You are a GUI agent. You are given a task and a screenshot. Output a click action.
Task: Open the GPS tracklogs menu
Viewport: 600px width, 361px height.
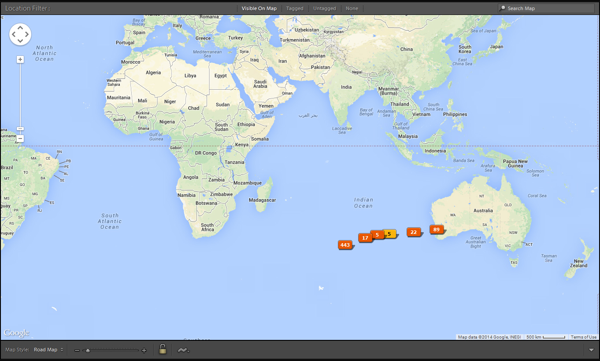183,350
